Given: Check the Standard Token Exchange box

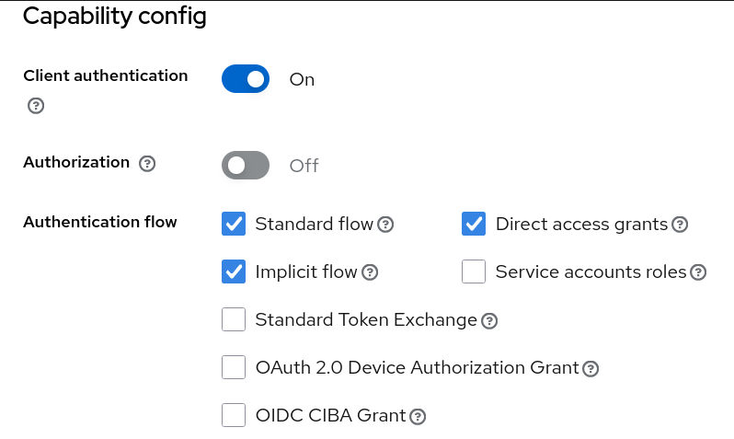Looking at the screenshot, I should coord(234,319).
